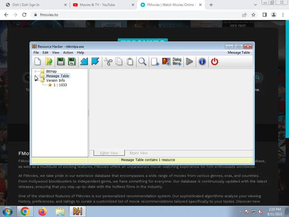Screen dimensions: 289x217
Task: Insert a Dialog Menu resource icon
Action: coord(177,61)
